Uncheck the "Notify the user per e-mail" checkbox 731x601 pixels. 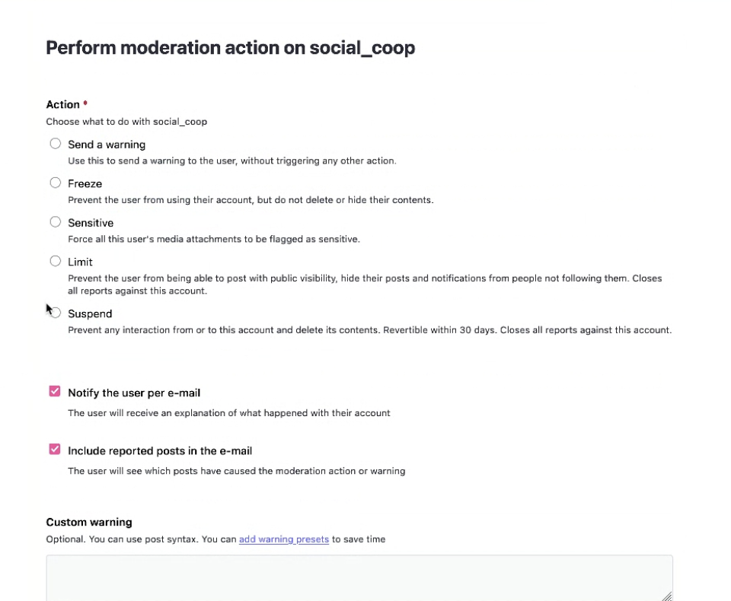pyautogui.click(x=55, y=392)
